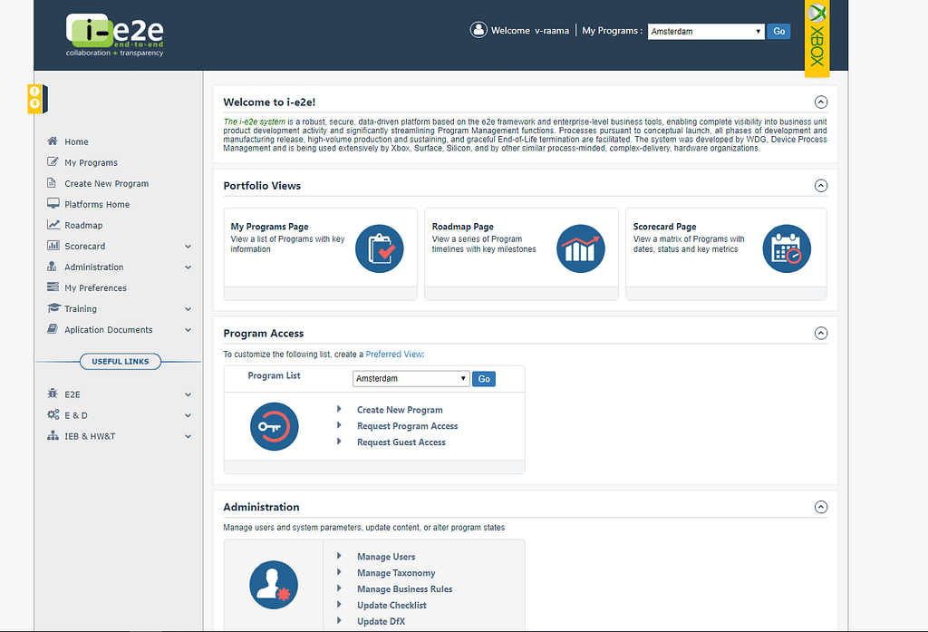The height and width of the screenshot is (632, 928).
Task: Open the Program List dropdown
Action: [x=411, y=378]
